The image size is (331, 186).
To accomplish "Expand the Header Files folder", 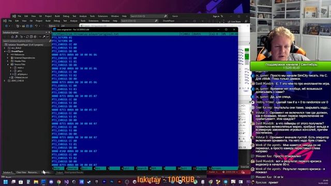I will [x=8, y=61].
